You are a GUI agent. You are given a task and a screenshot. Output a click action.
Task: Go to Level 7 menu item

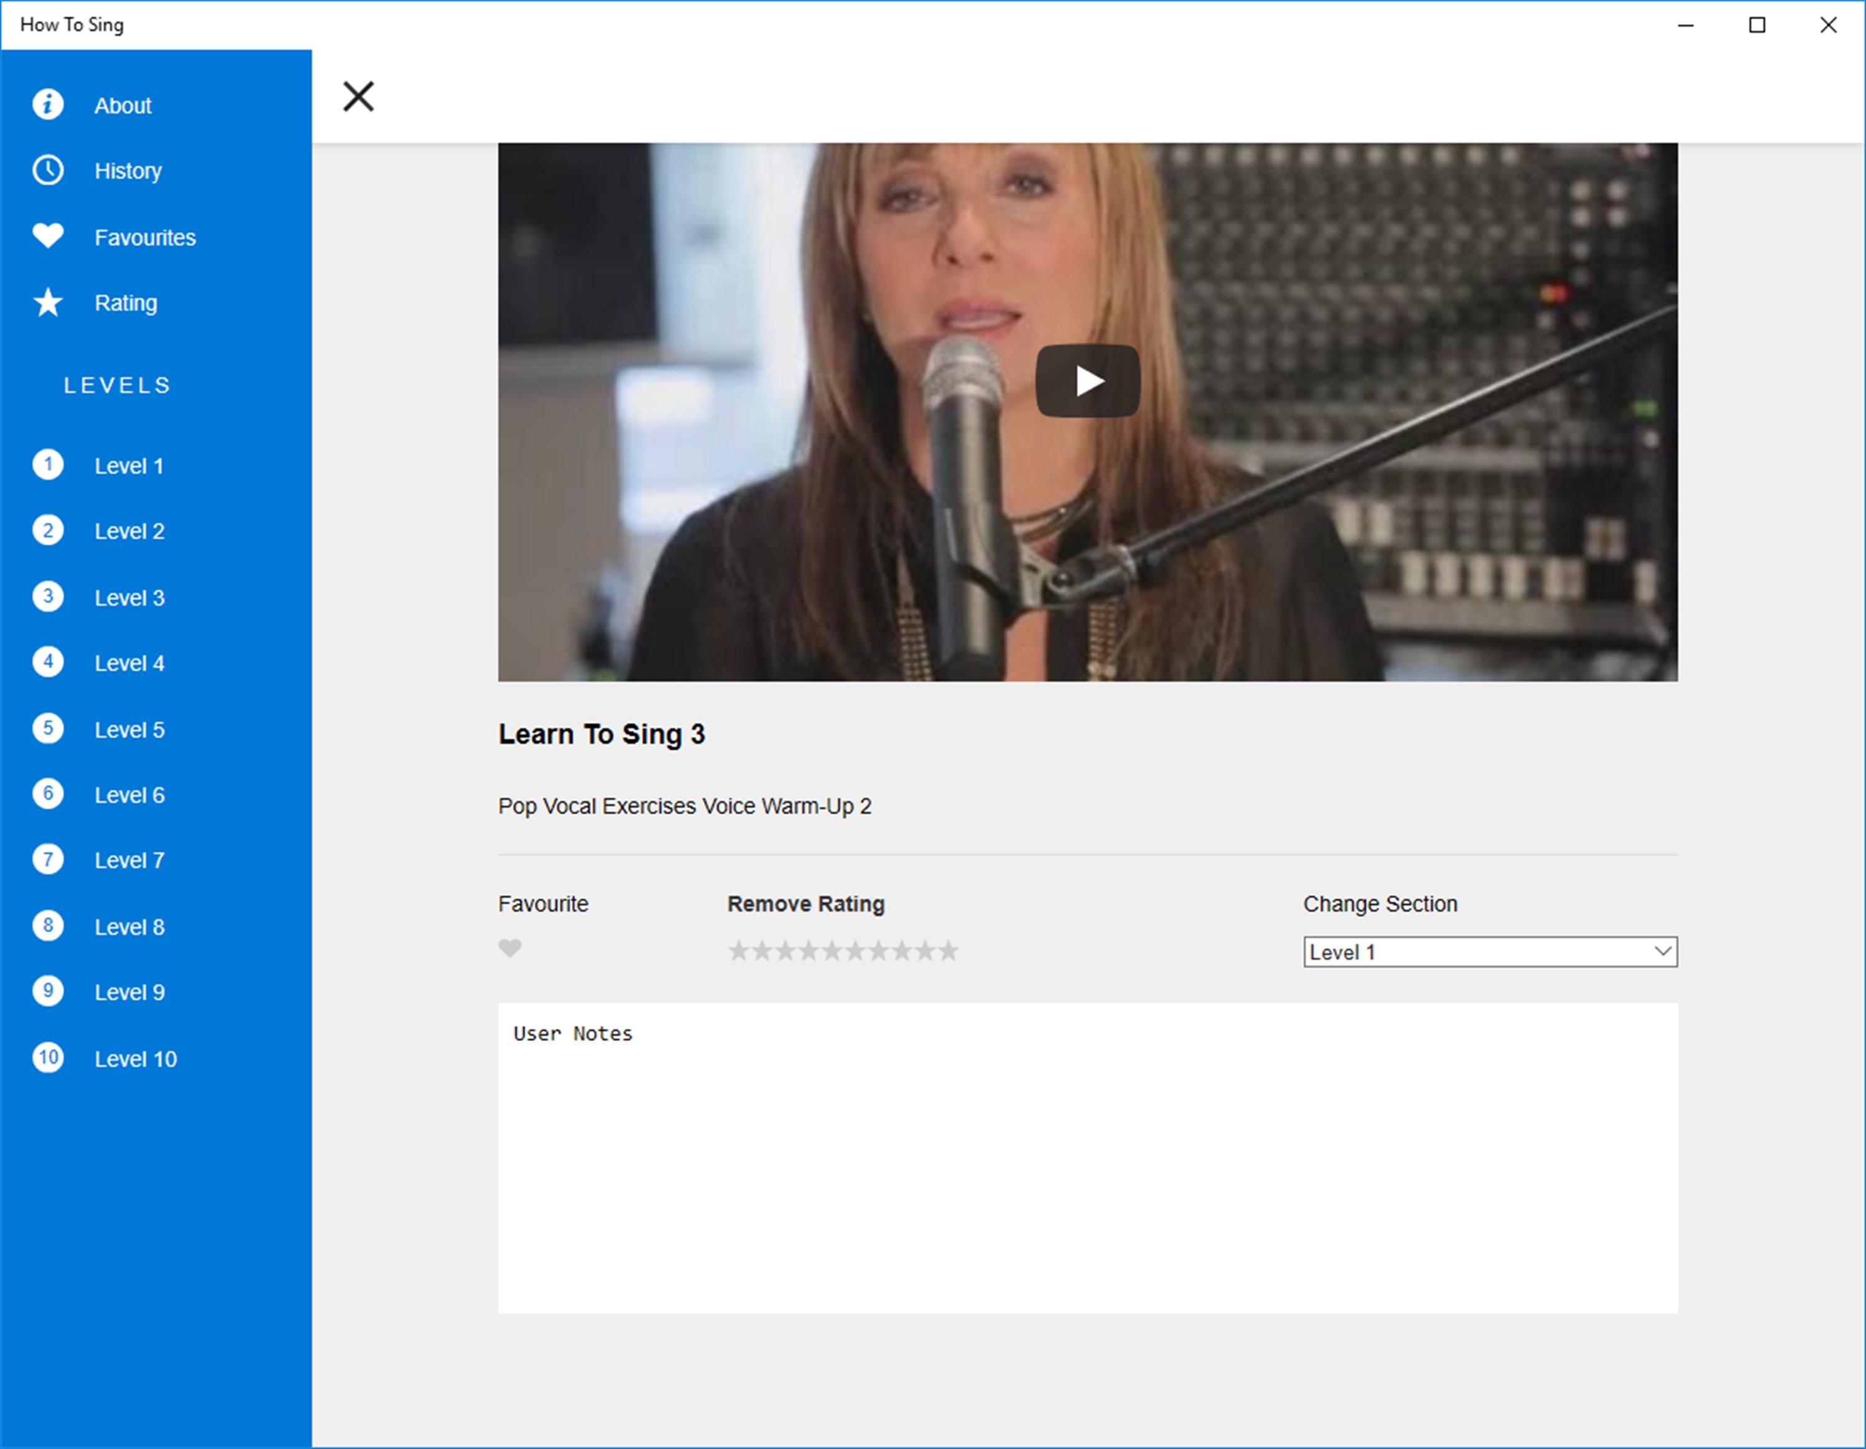pos(129,860)
